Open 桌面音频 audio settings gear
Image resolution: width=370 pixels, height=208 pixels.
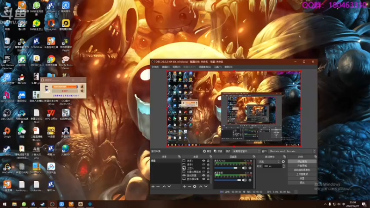pyautogui.click(x=250, y=180)
